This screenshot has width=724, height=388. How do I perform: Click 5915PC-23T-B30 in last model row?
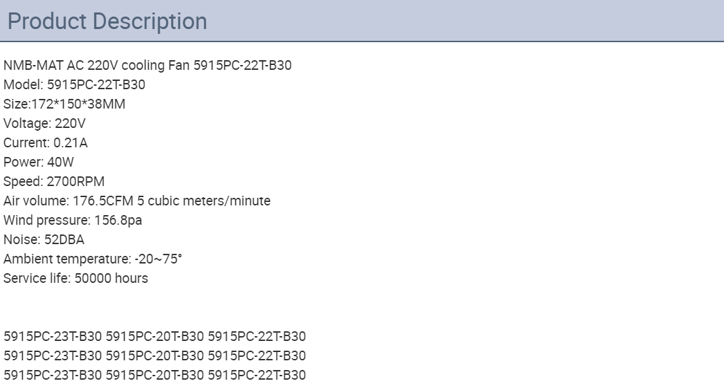tap(53, 376)
